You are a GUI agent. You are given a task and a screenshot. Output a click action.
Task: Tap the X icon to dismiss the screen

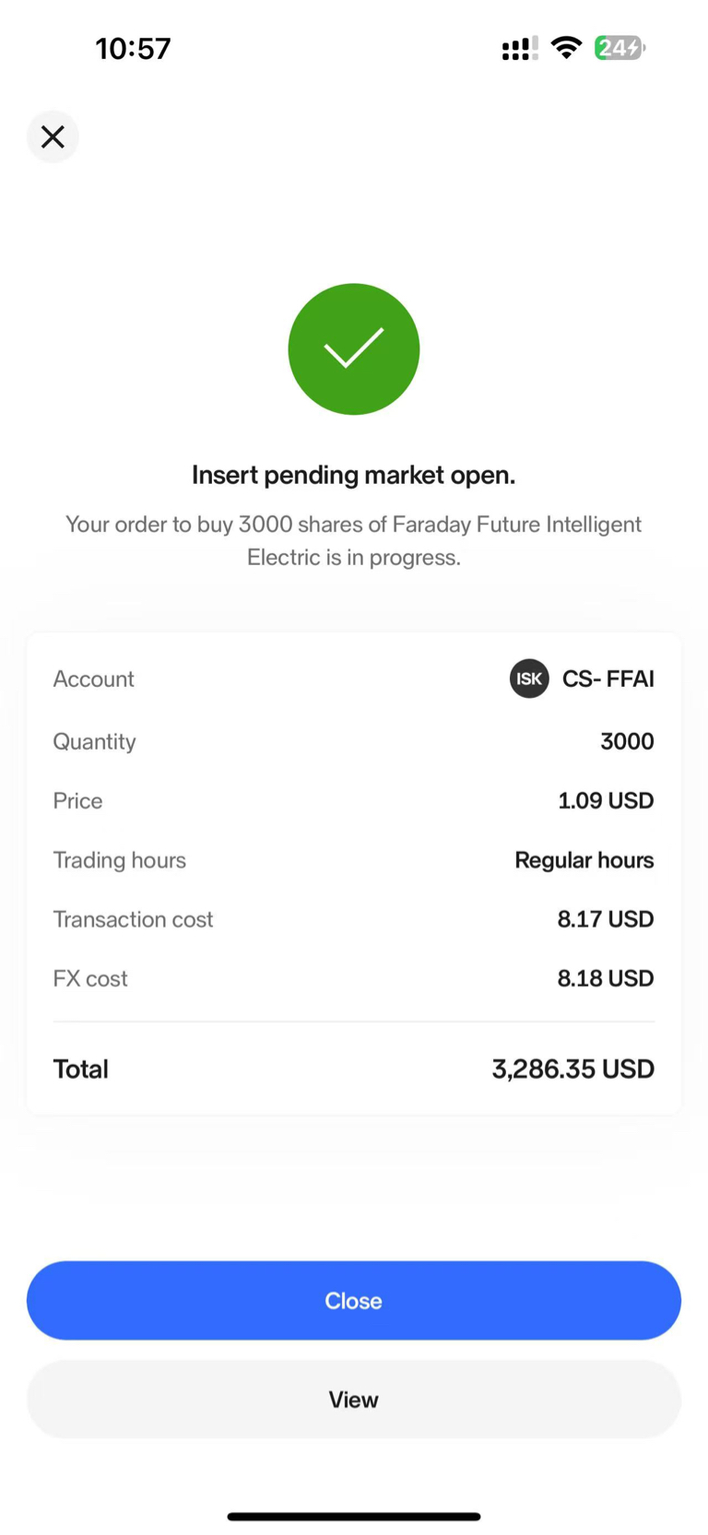53,136
